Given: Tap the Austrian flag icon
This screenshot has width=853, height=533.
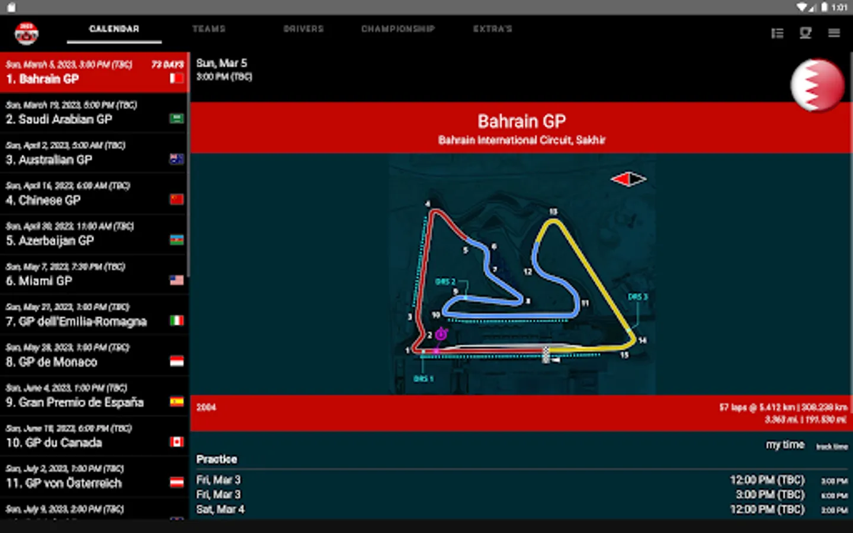Looking at the screenshot, I should 177,483.
